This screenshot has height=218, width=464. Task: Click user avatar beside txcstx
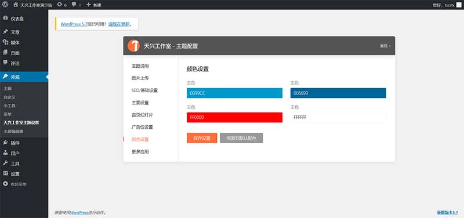(458, 5)
